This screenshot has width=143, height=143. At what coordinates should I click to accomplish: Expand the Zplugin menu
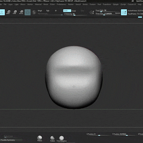coord(116,4)
